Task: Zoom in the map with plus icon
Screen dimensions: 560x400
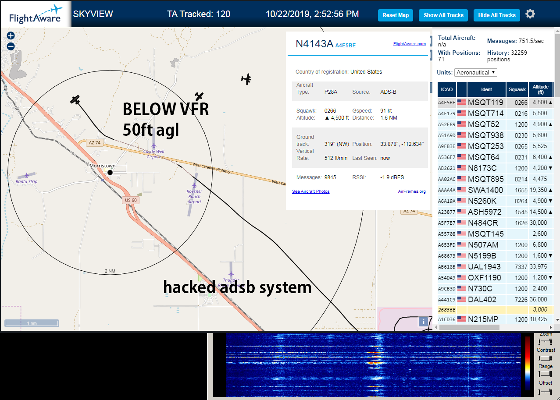Action: pyautogui.click(x=11, y=36)
